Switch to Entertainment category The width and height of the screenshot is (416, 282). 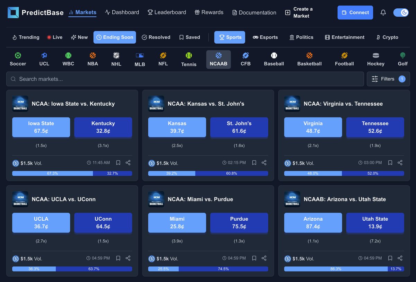pos(345,37)
